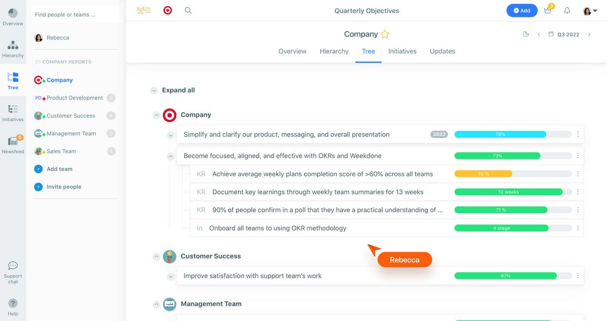Click the 2022 tag on Simplify objective
Viewport: 609px width, 321px height.
click(x=439, y=135)
